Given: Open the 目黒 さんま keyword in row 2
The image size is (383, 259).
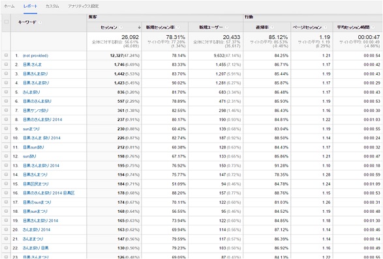Looking at the screenshot, I should tap(32, 64).
